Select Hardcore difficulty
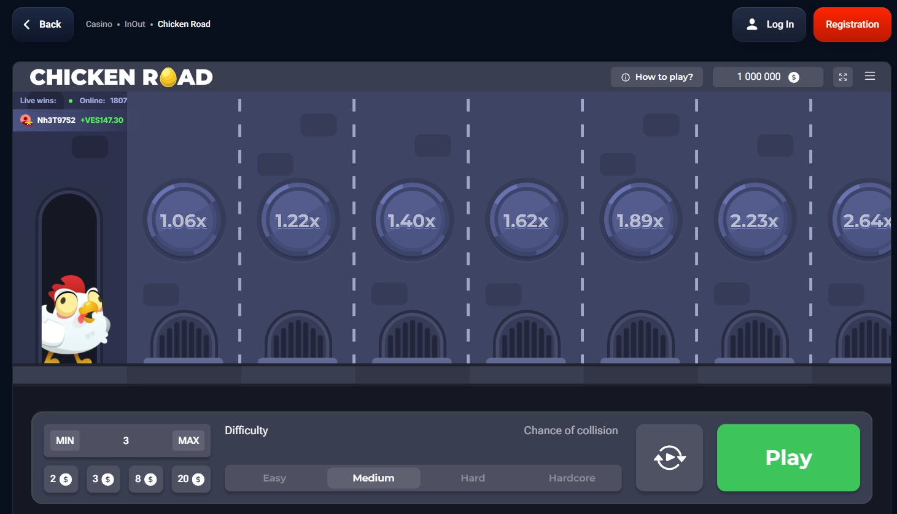897x514 pixels. [572, 478]
